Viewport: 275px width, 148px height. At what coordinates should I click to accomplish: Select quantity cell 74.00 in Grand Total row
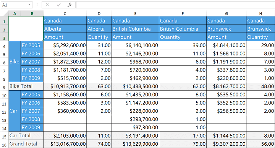(x=99, y=144)
